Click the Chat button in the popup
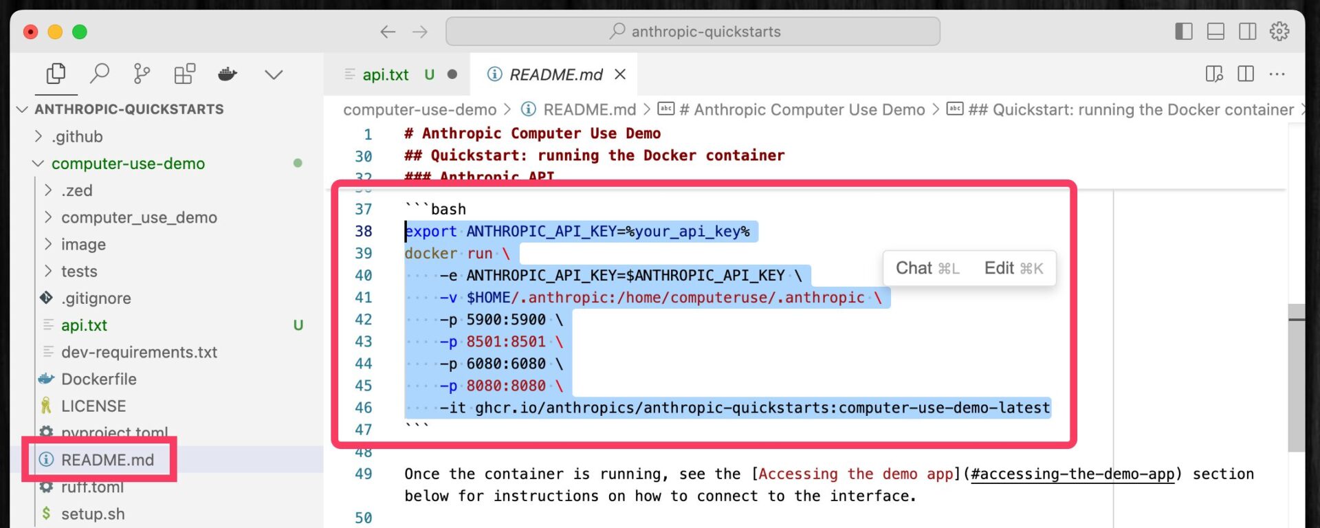 click(927, 268)
